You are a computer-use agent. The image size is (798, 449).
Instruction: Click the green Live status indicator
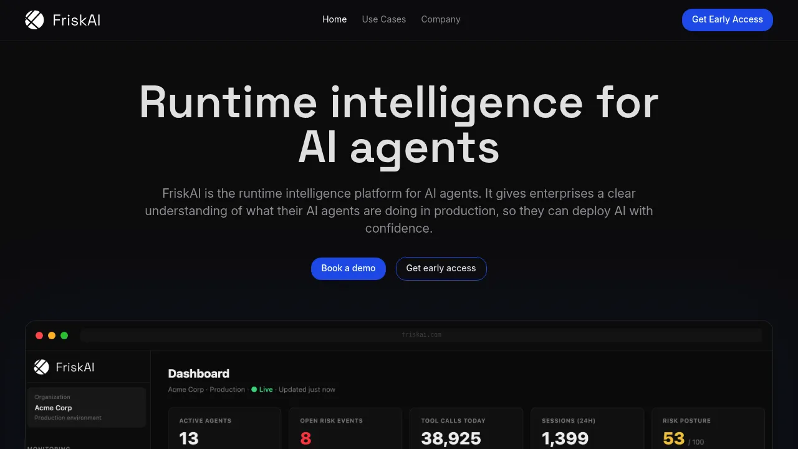click(x=262, y=389)
